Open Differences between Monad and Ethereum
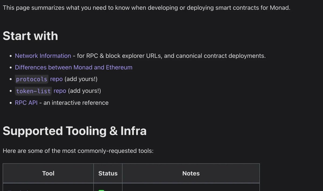The width and height of the screenshot is (323, 191). [73, 68]
